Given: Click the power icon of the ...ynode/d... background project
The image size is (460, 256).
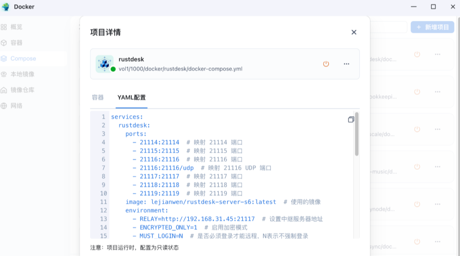Looking at the screenshot, I should tap(417, 204).
